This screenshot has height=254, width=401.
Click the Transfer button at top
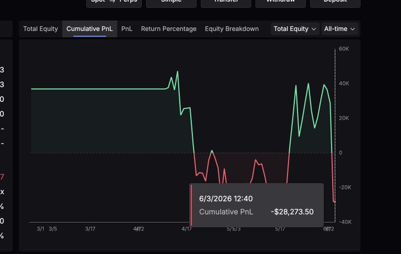click(226, 2)
